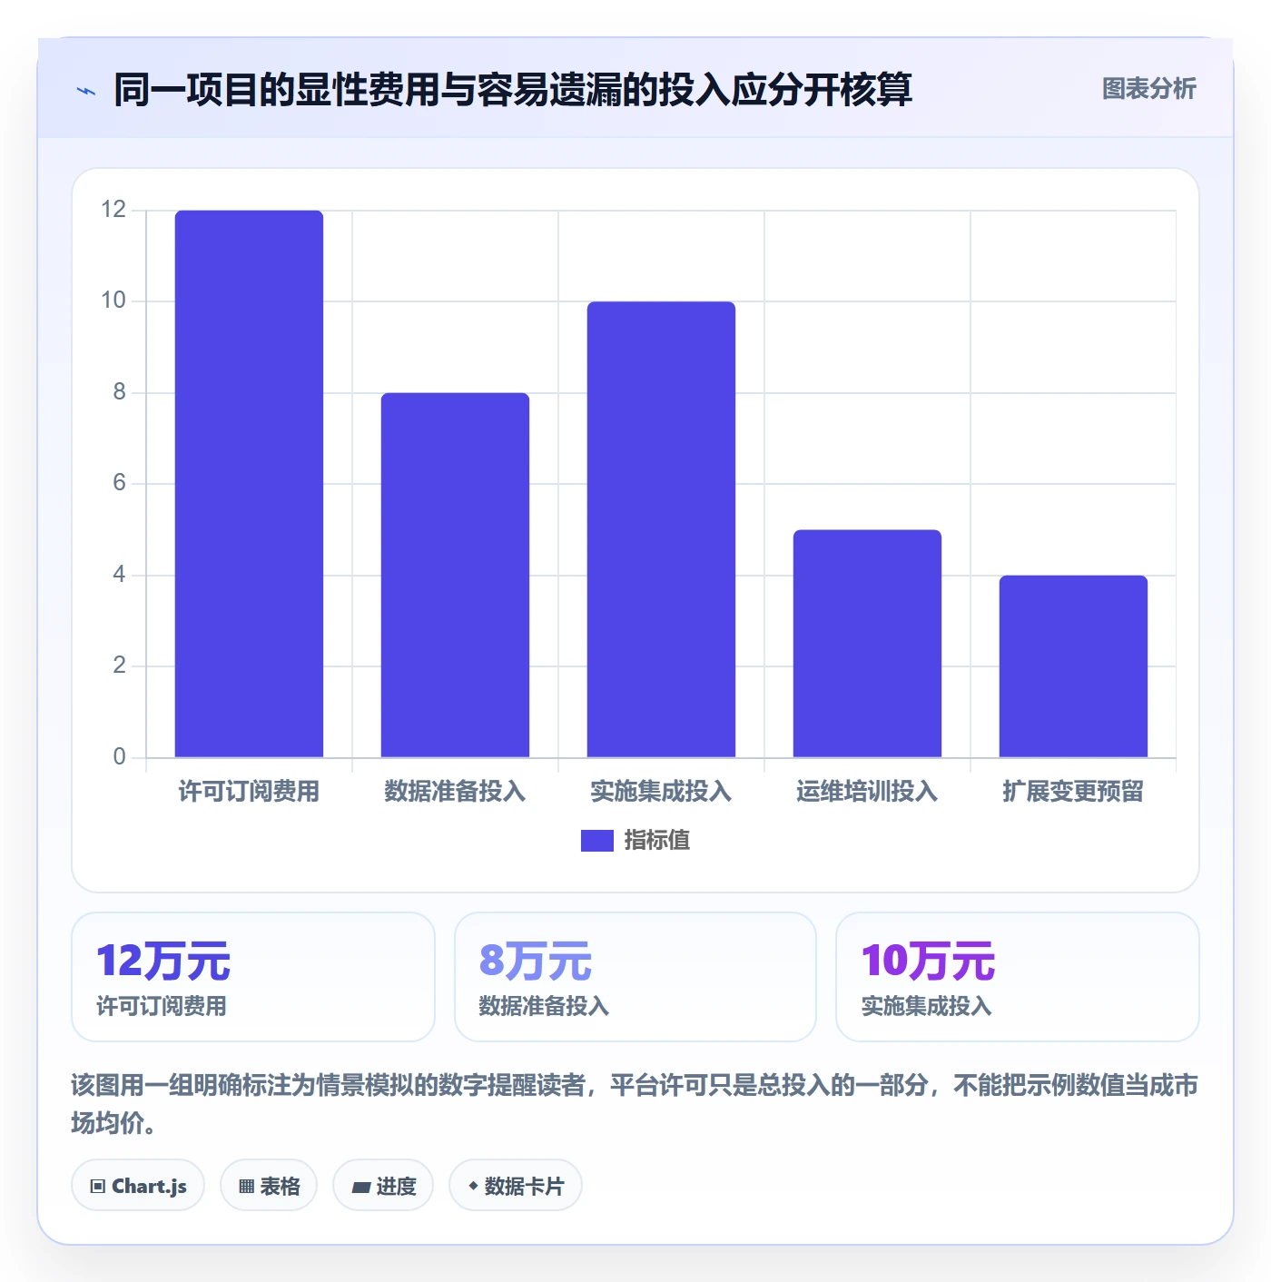Select the Chart.js tag chip
This screenshot has width=1271, height=1282.
point(138,1186)
